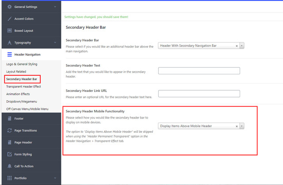This screenshot has height=185, width=283.
Task: Click the 'Secondary Header Mobile Functionality' label
Action: click(95, 111)
